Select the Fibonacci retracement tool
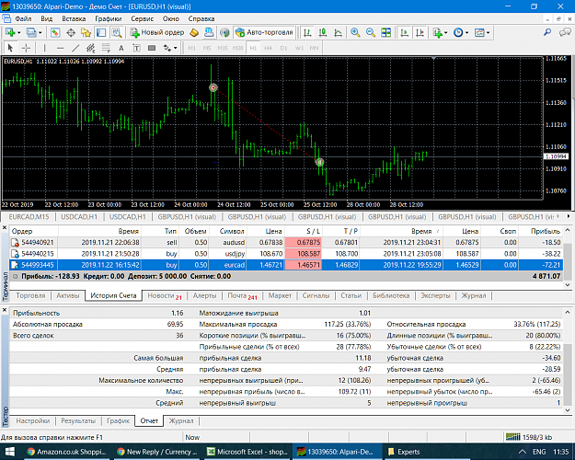 pyautogui.click(x=106, y=48)
